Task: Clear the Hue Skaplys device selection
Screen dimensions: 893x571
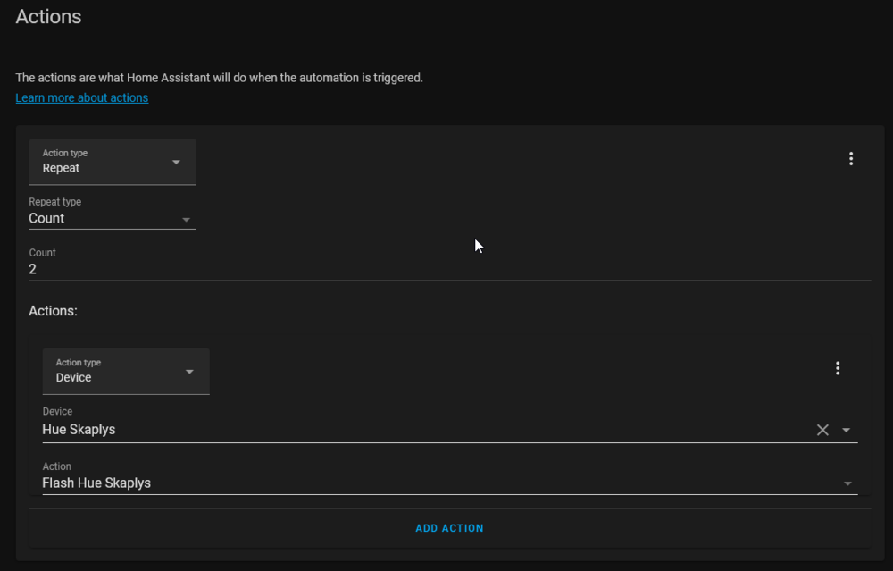Action: pyautogui.click(x=822, y=430)
